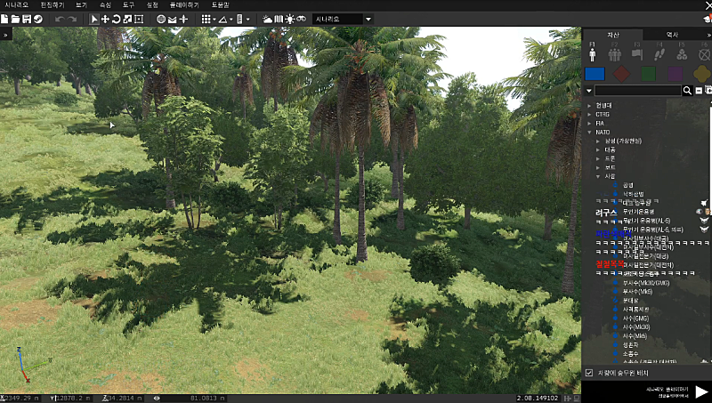Open the map globe icon

click(161, 19)
